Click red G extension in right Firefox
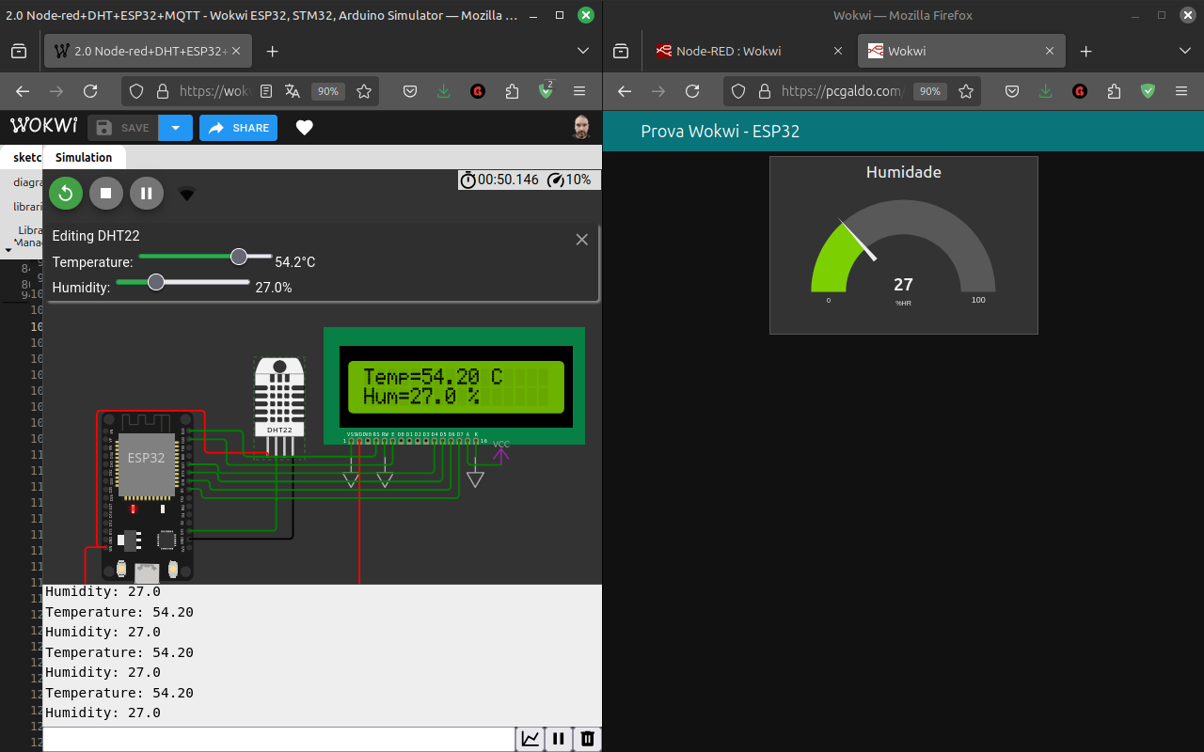The image size is (1204, 752). pyautogui.click(x=1080, y=91)
